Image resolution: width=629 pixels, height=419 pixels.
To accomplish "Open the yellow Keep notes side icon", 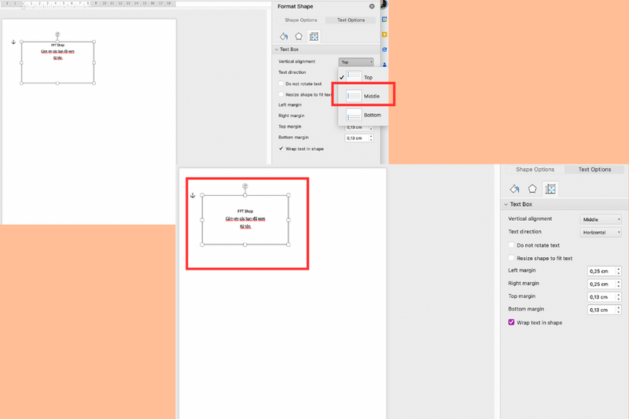I will [384, 35].
